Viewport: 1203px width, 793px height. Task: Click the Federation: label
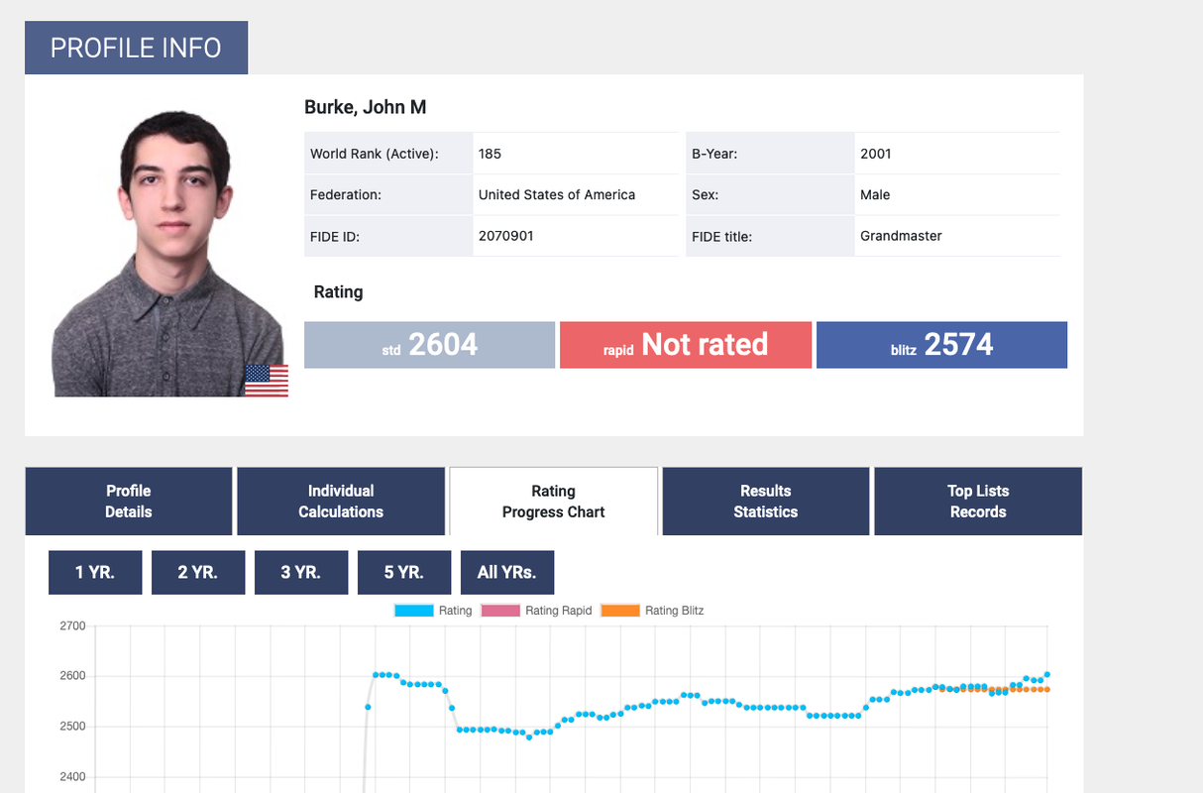point(346,195)
